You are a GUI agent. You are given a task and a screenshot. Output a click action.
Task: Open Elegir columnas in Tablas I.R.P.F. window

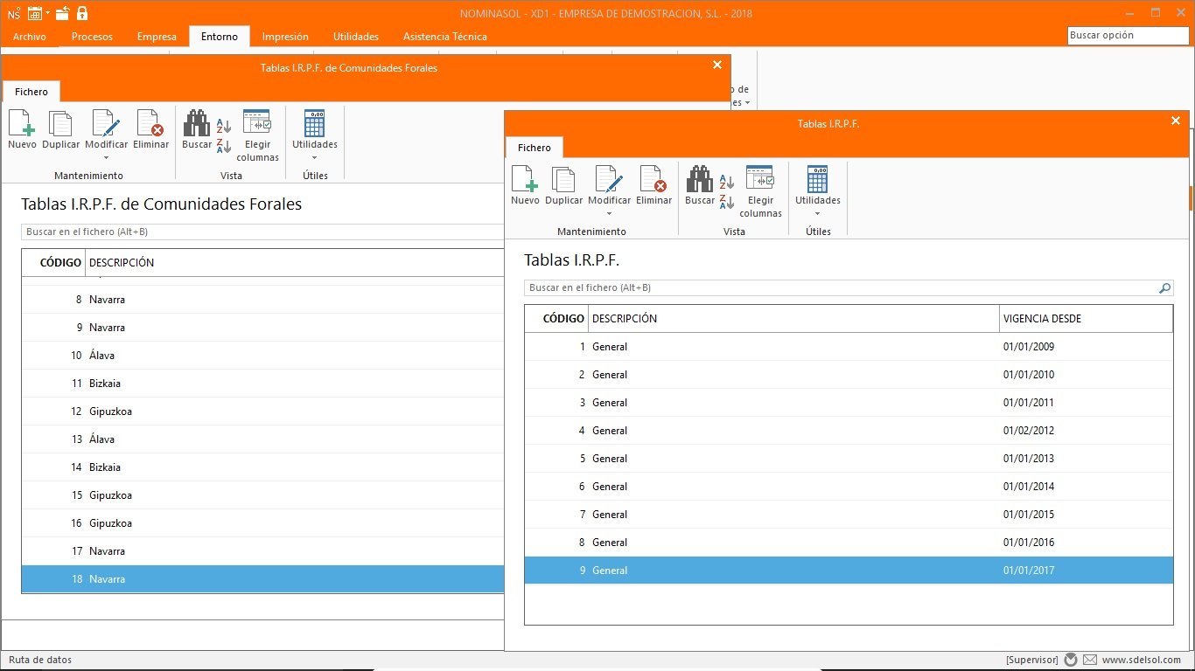coord(760,179)
